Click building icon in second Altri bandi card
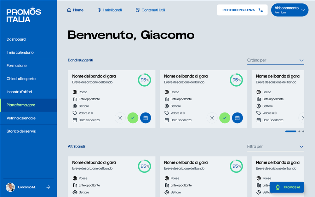This screenshot has height=197, width=315. 167,185
